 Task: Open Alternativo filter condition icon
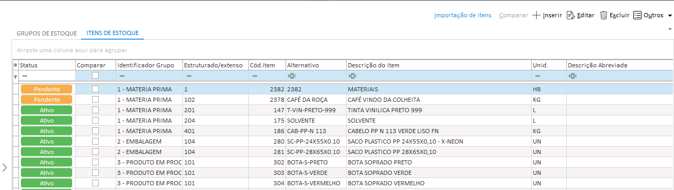click(292, 76)
